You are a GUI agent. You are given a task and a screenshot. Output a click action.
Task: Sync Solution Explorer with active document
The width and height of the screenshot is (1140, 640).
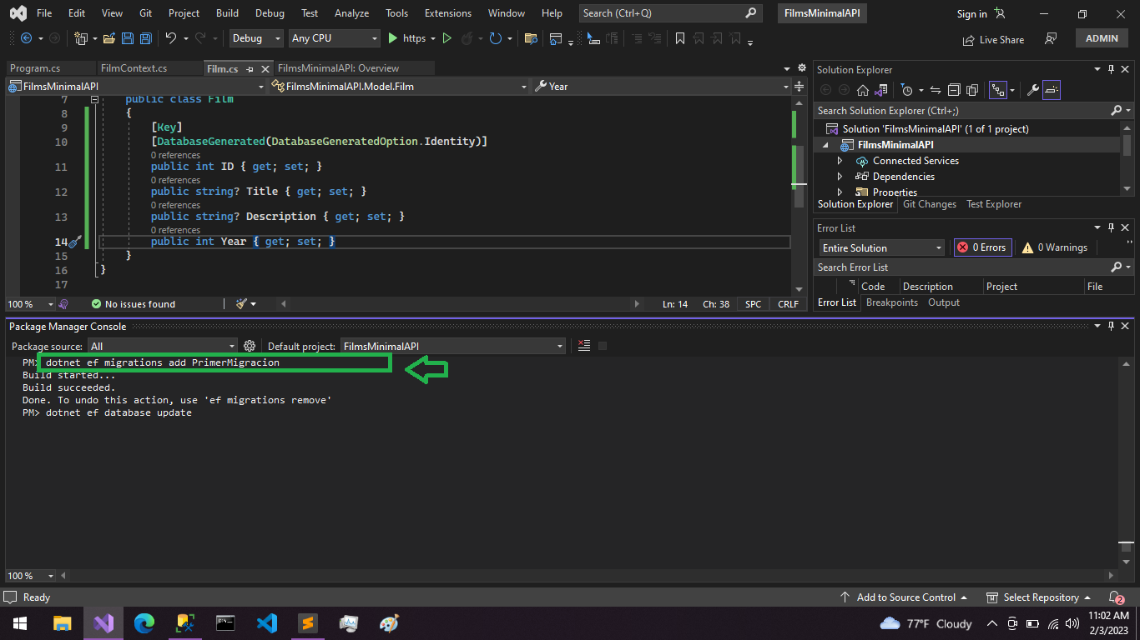click(x=935, y=89)
